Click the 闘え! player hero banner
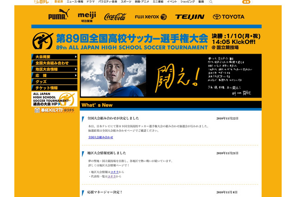The width and height of the screenshot is (296, 197). click(171, 76)
